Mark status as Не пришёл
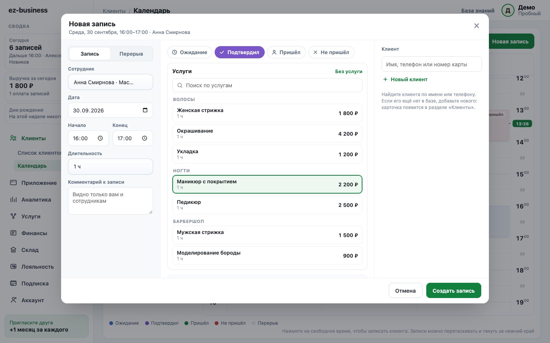Viewport: 550px width, 343px height. point(331,52)
